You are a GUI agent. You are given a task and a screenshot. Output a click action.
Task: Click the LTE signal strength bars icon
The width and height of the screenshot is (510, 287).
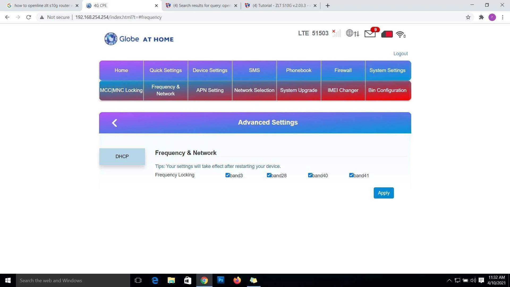pos(336,33)
